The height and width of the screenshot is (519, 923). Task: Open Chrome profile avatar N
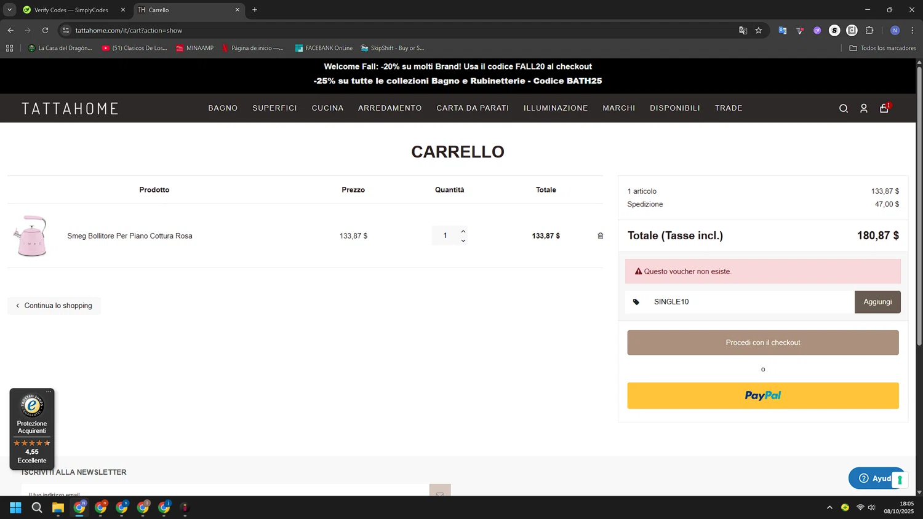click(895, 30)
